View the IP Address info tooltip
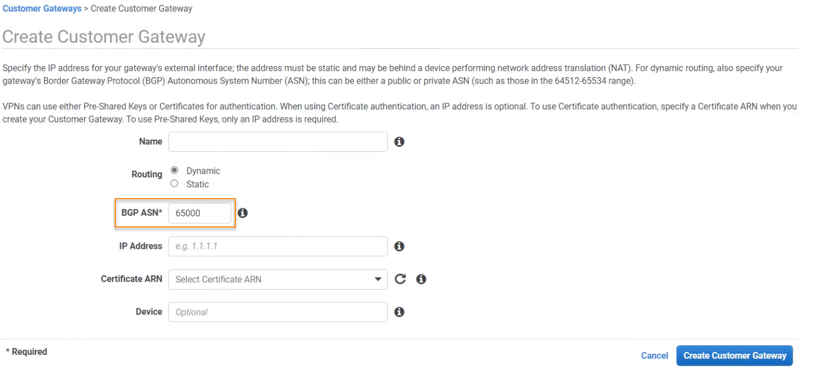 399,246
